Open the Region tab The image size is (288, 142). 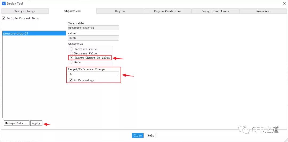tap(120, 11)
